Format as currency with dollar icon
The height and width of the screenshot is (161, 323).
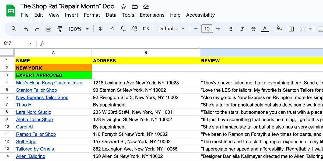tap(100, 29)
